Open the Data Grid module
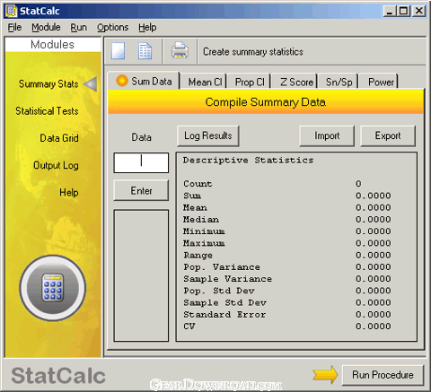This screenshot has width=431, height=392. 59,138
